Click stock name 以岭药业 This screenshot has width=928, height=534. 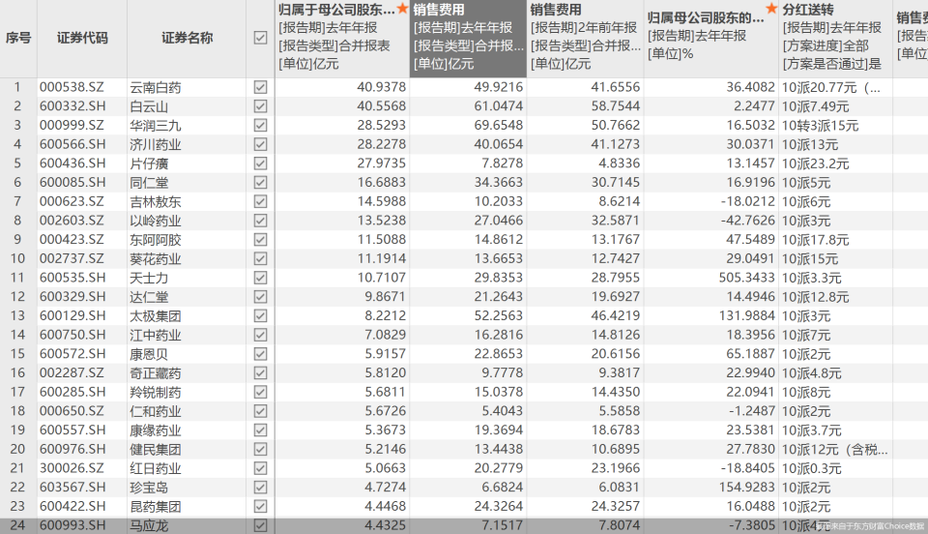tap(156, 221)
